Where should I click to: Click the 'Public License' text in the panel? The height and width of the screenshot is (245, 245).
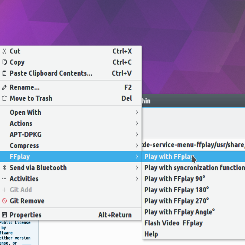click(15, 222)
